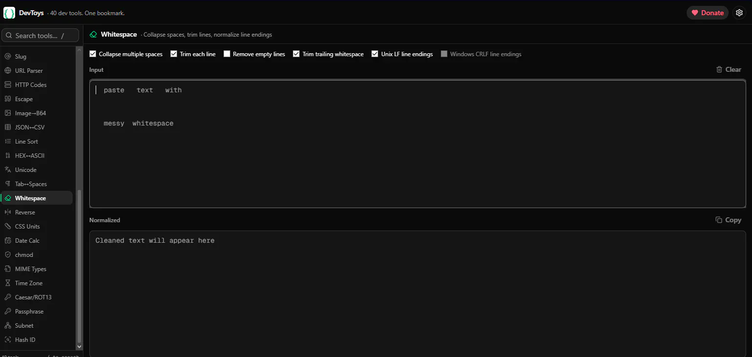The image size is (752, 357).
Task: Uncheck Trim each line
Action: tap(174, 54)
